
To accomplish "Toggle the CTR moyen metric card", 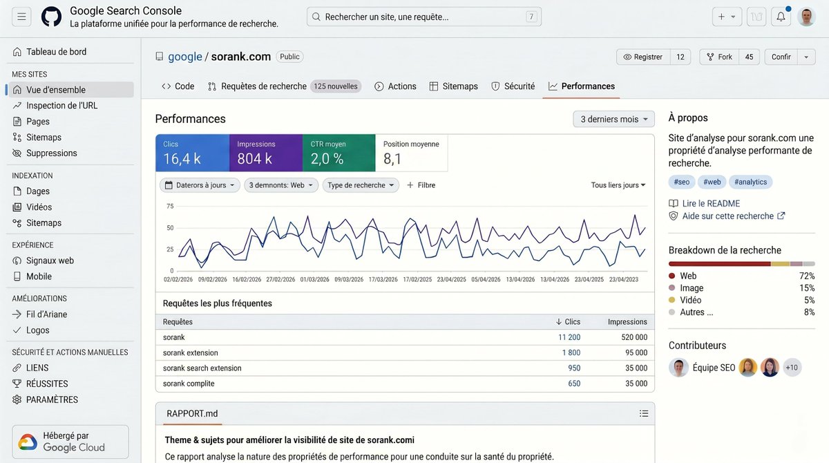I will tap(339, 153).
